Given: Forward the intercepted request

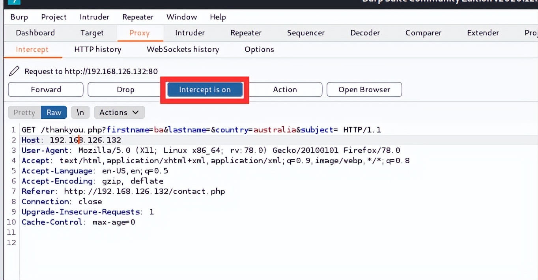Looking at the screenshot, I should (x=46, y=90).
